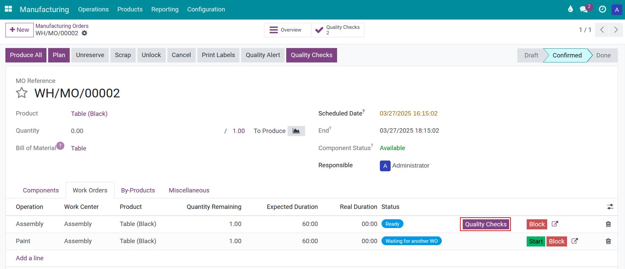Open the Paint work order external link icon
Image resolution: width=625 pixels, height=269 pixels.
[575, 241]
